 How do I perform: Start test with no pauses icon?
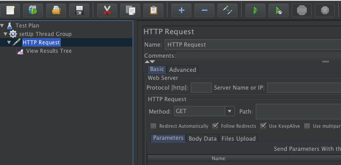pos(278,10)
